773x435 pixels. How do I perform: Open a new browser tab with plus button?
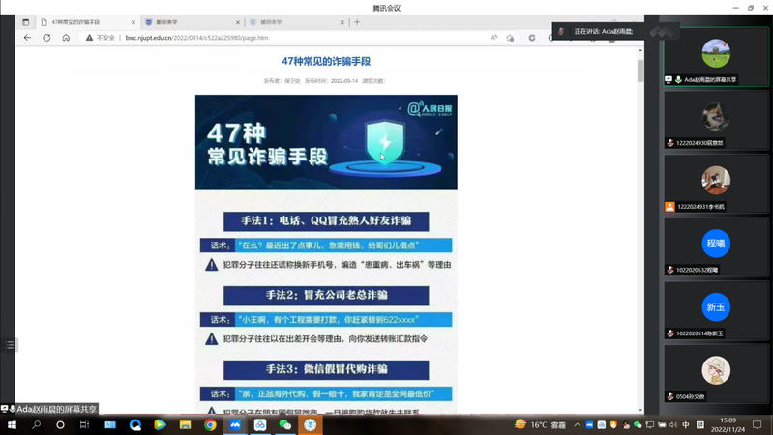coord(357,22)
